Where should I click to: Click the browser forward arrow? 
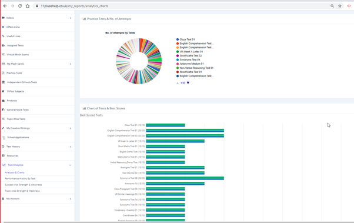click(12, 6)
